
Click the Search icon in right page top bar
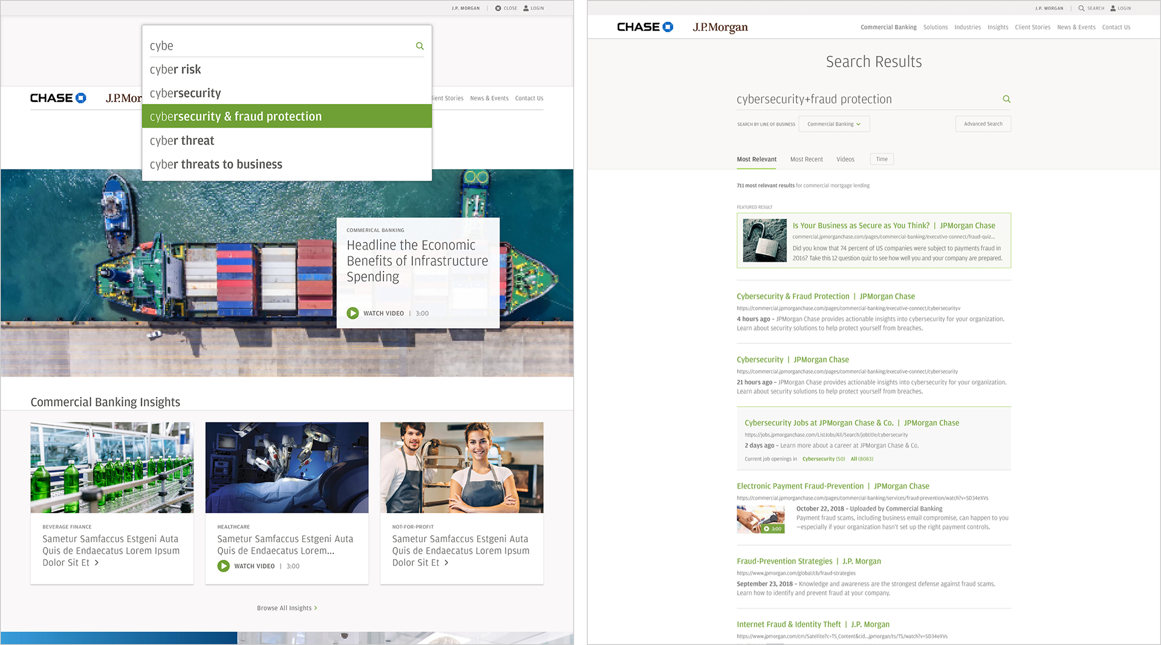(x=1081, y=8)
